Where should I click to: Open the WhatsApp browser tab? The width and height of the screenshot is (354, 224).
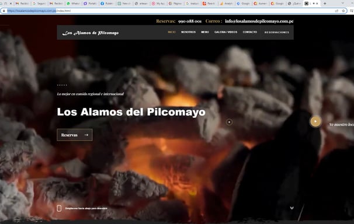point(74,3)
